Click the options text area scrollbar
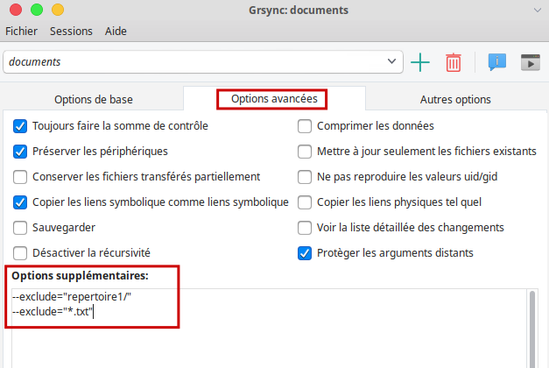 (x=532, y=329)
